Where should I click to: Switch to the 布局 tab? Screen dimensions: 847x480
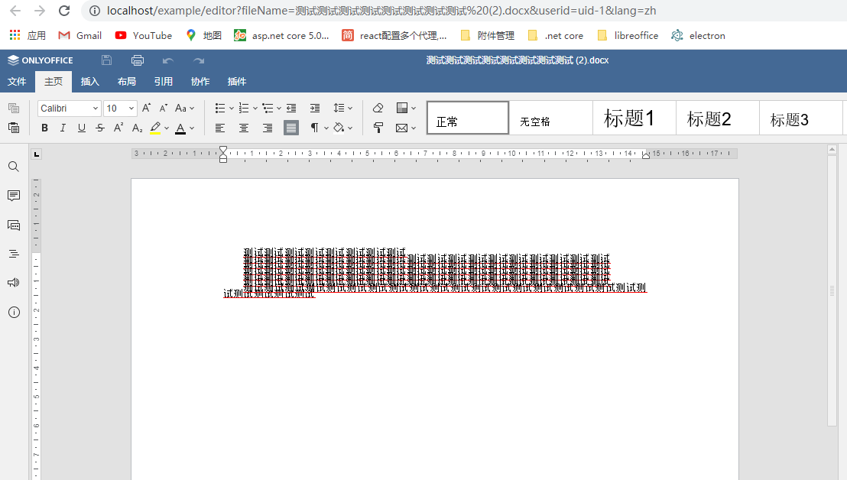[x=127, y=82]
